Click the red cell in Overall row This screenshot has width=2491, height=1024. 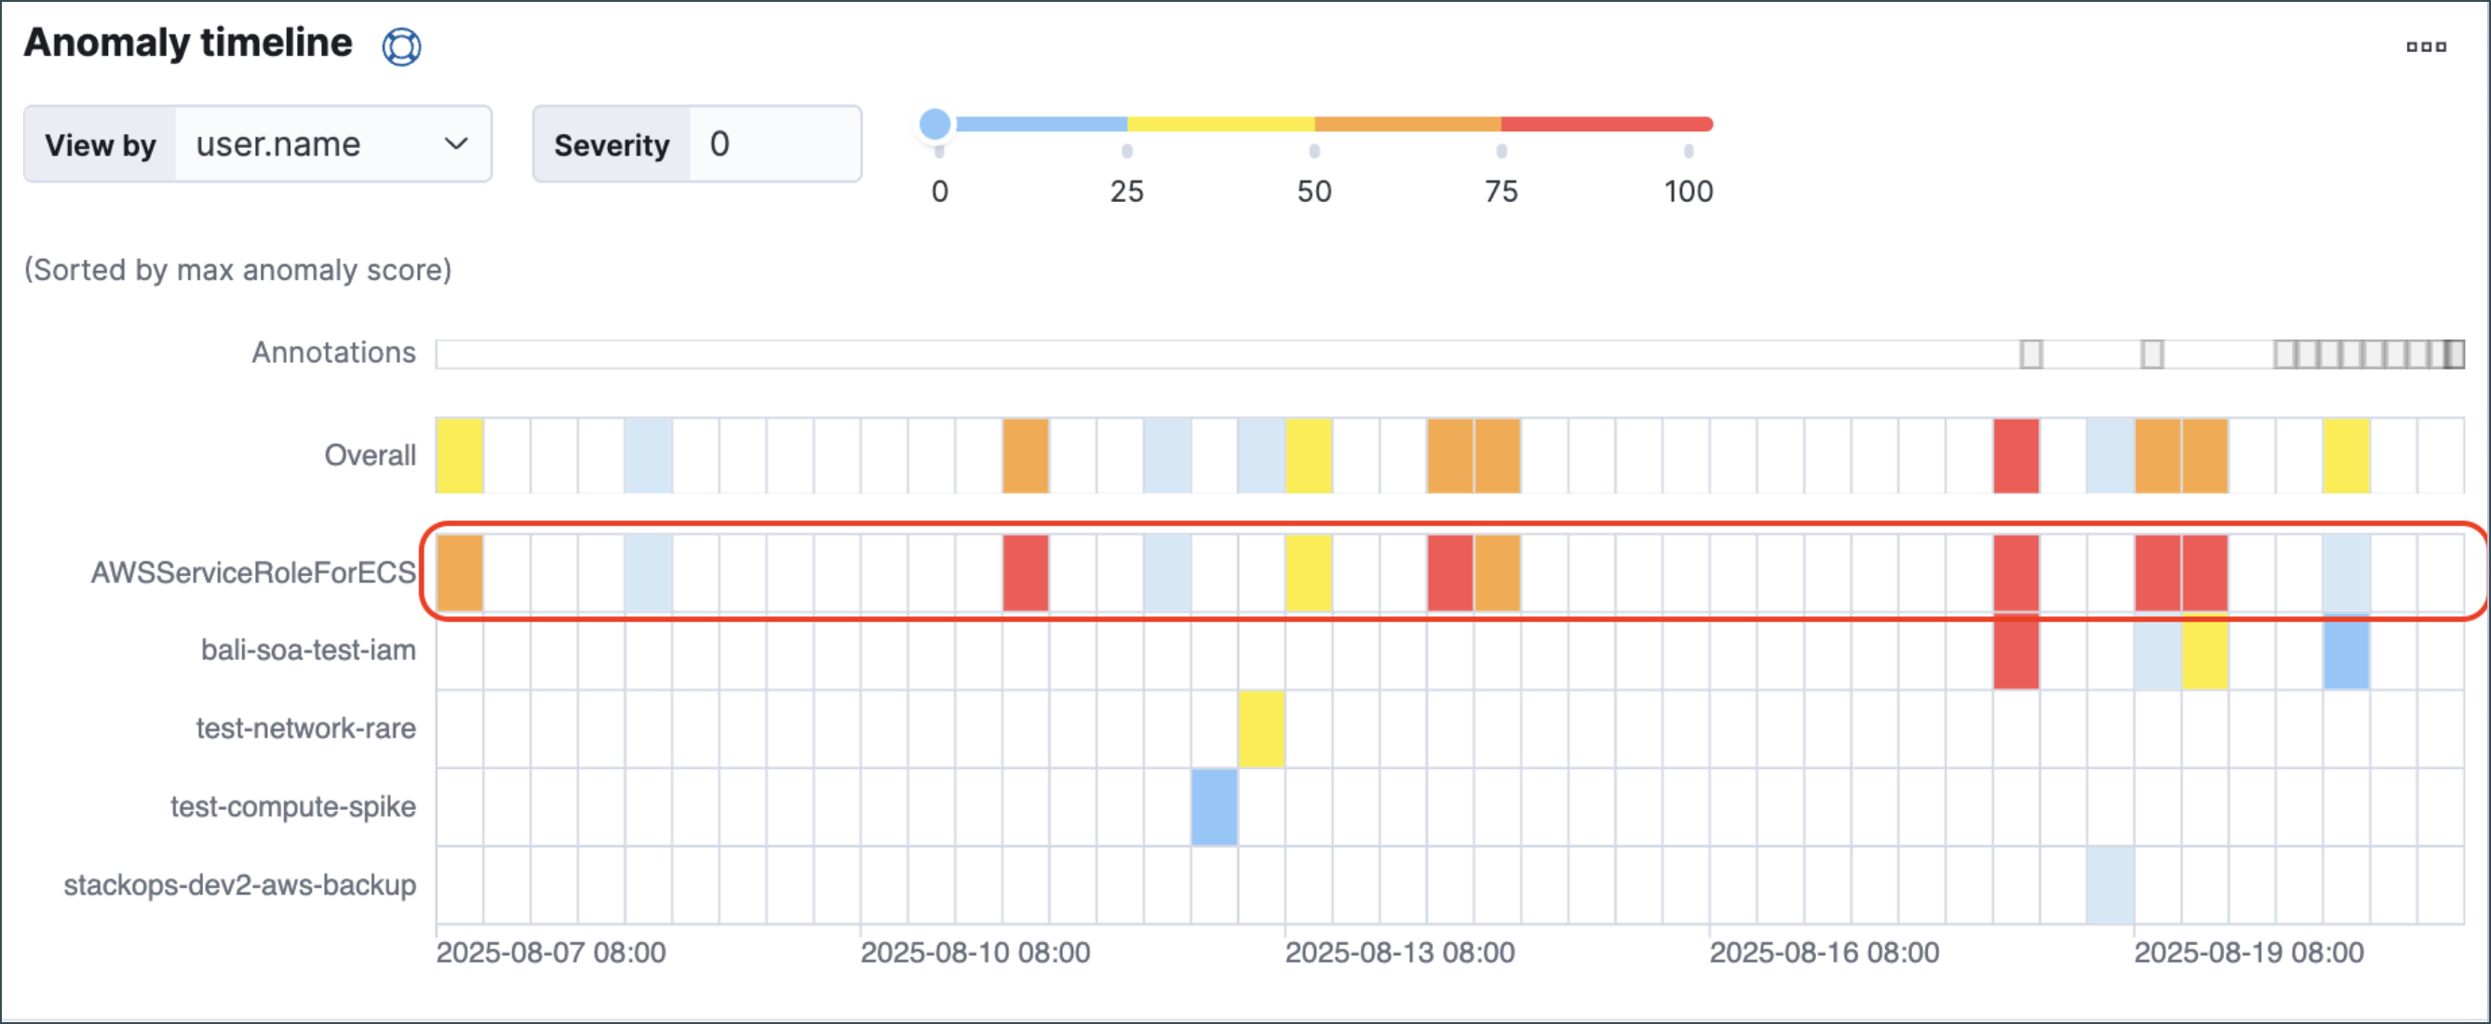2015,455
